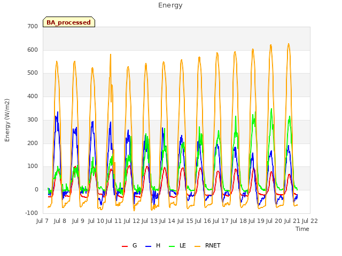The image size is (342, 256).
Task: Click the 200 y-axis tick label
Action: [x=33, y=143]
